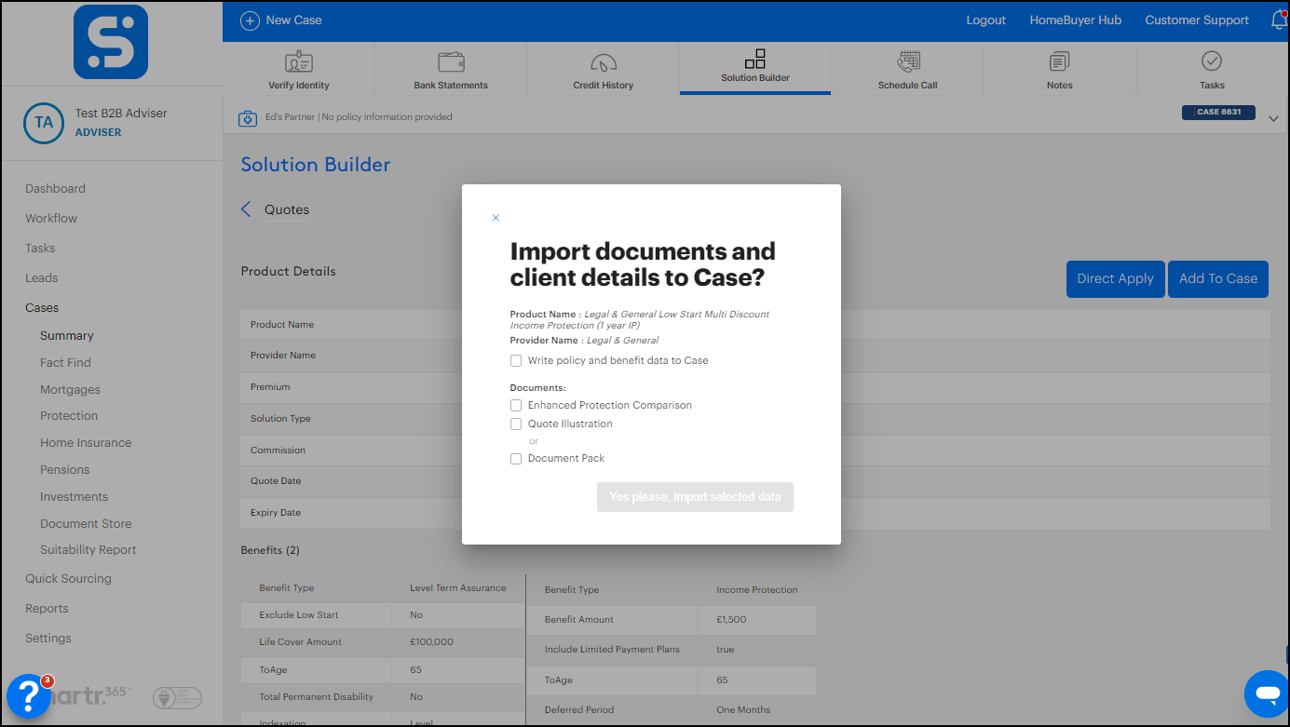Select Home Insurance under Cases

click(x=86, y=443)
